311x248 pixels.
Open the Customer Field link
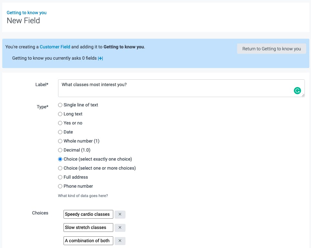[x=55, y=47]
